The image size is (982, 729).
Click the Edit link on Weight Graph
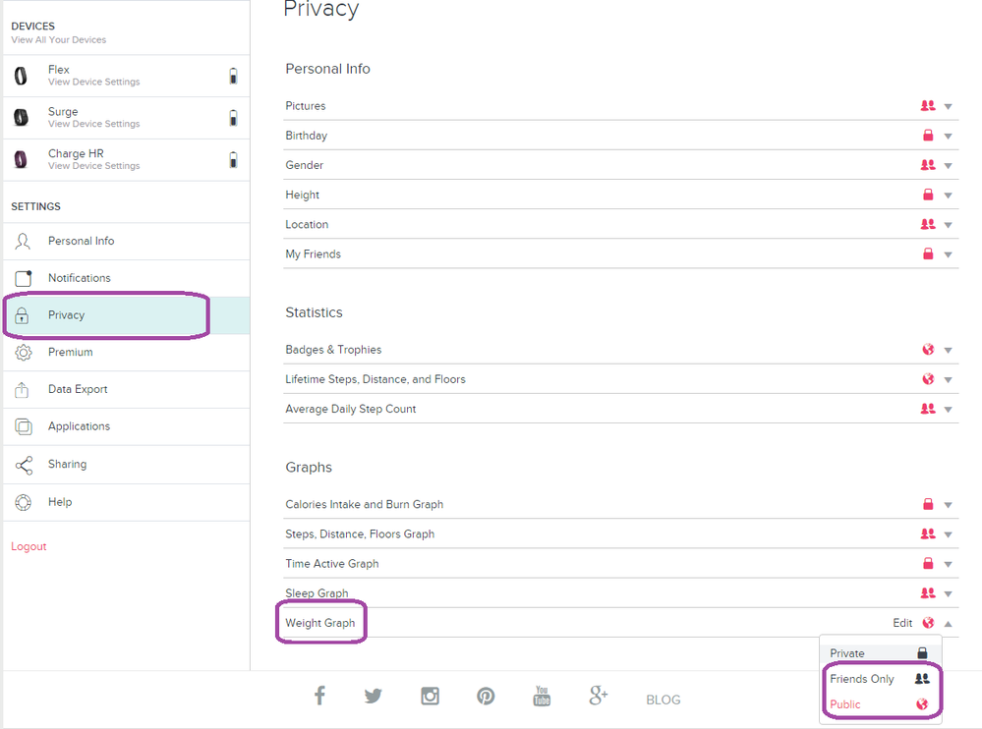(x=902, y=622)
